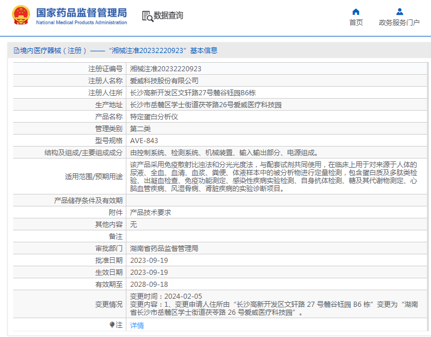Viewport: 431px width, 337px height.
Task: Click expiry date 2028-09-18
Action: [149, 285]
